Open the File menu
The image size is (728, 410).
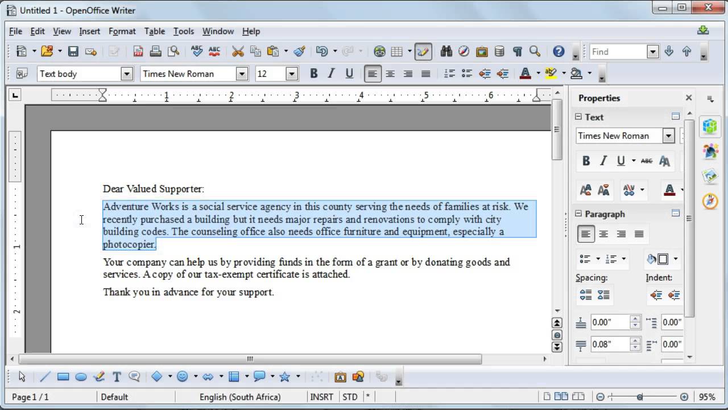click(15, 31)
